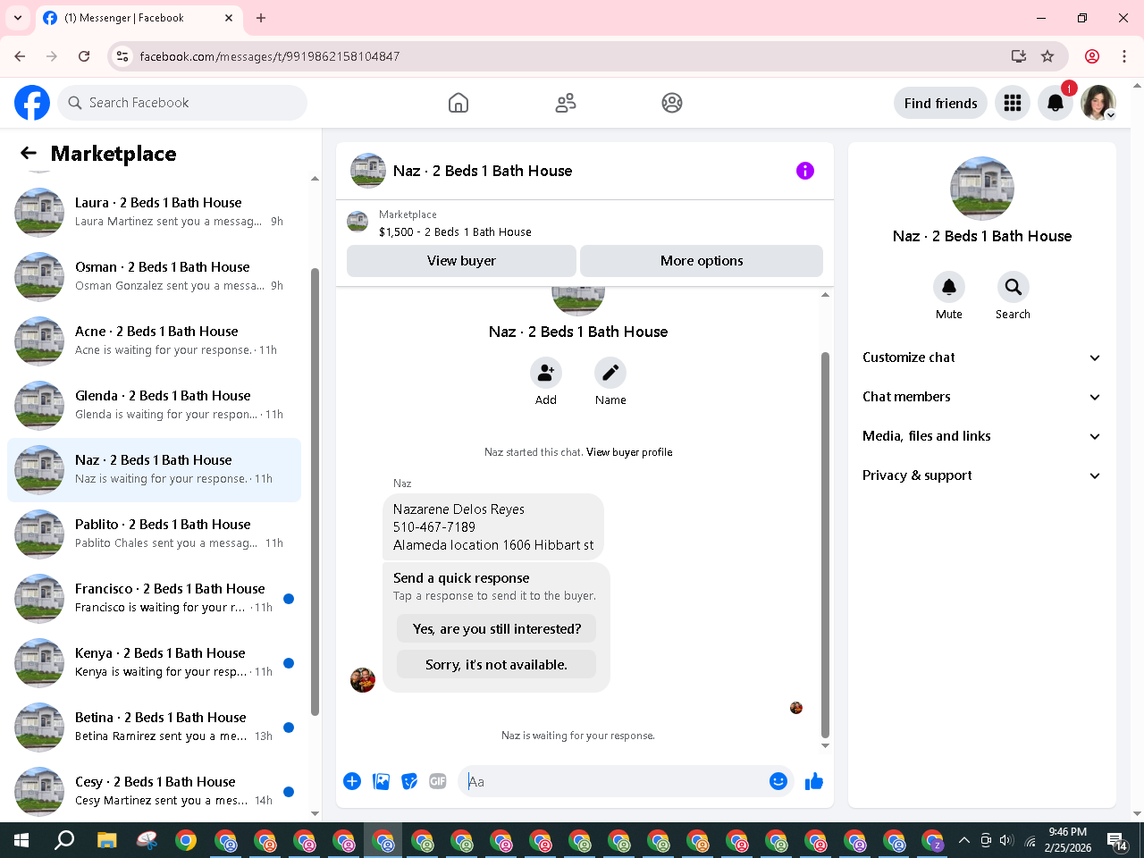Click the browser address bar URL
1144x858 pixels.
coord(270,56)
